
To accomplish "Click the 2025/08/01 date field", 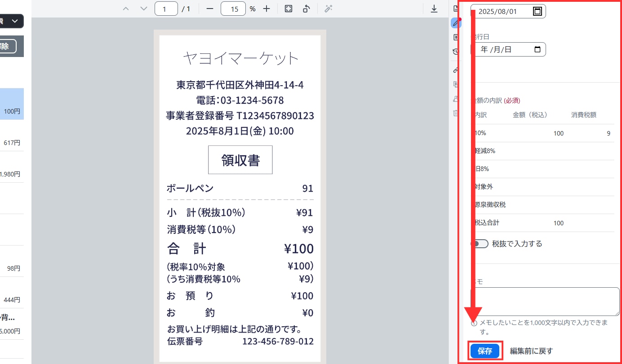I will coord(508,11).
